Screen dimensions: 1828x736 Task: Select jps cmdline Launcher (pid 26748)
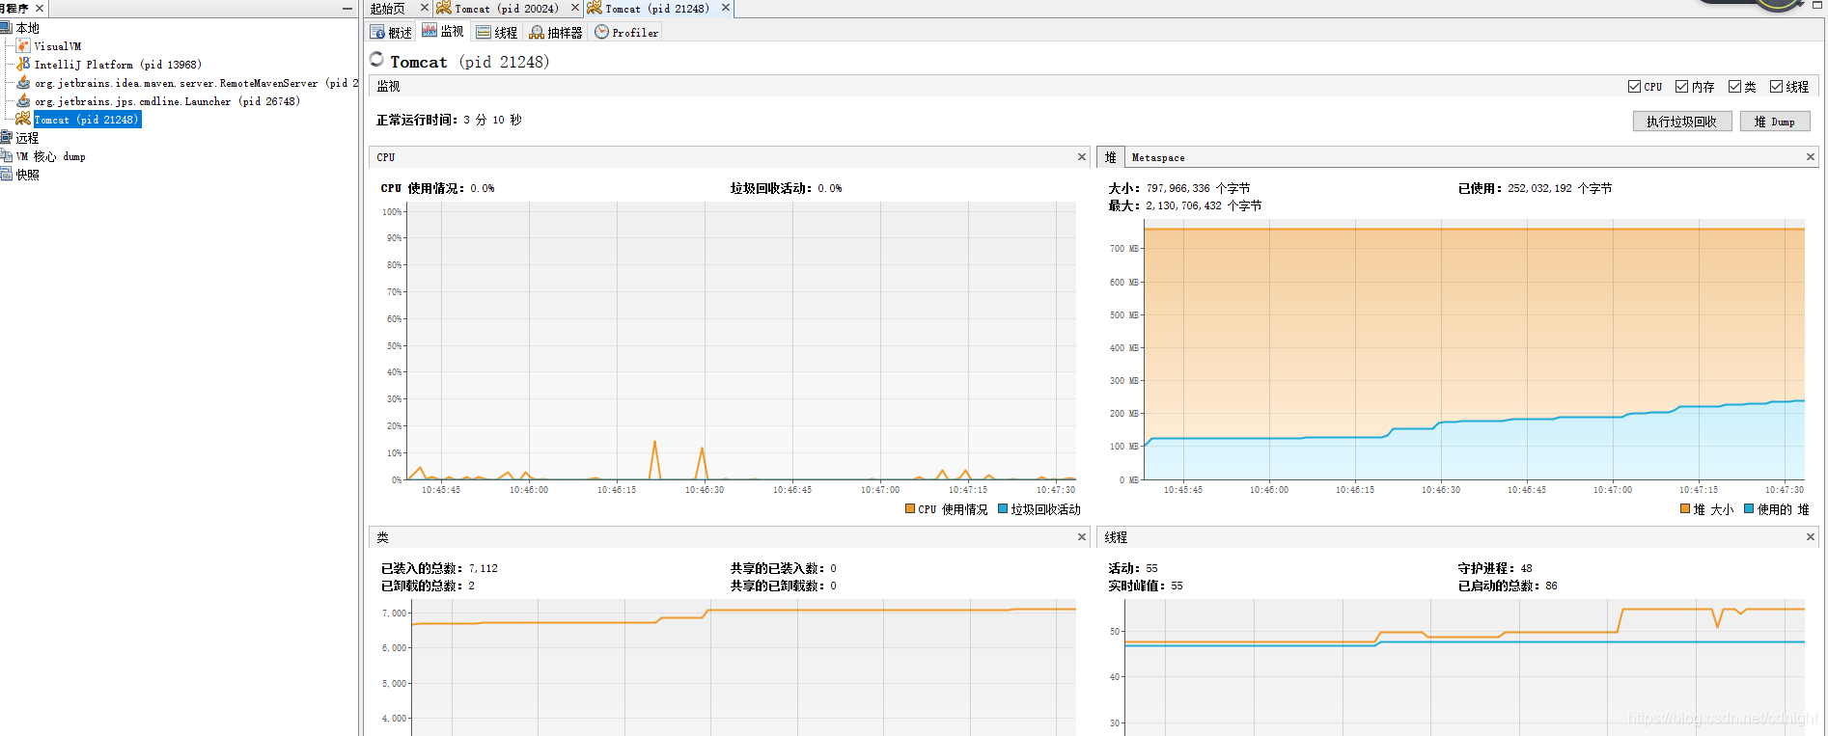coord(167,101)
